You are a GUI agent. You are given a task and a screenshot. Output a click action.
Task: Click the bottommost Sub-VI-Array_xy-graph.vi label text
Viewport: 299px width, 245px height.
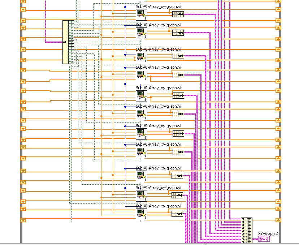159,206
